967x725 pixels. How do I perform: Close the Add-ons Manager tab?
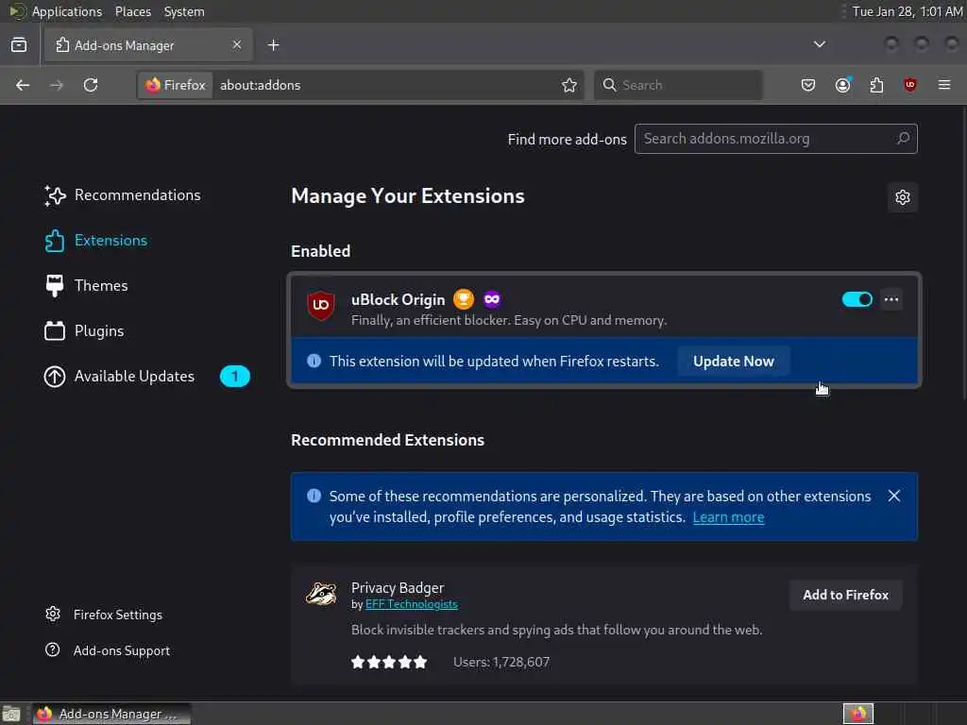click(x=237, y=45)
